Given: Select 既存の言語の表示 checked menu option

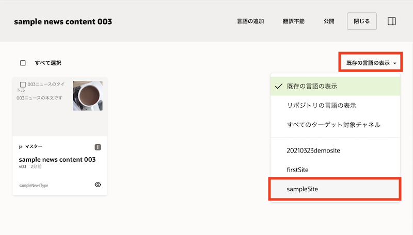Looking at the screenshot, I should coord(315,86).
